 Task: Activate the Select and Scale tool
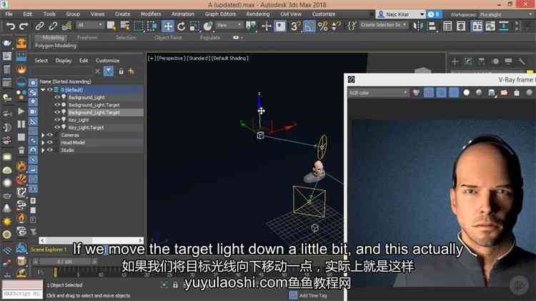point(194,26)
